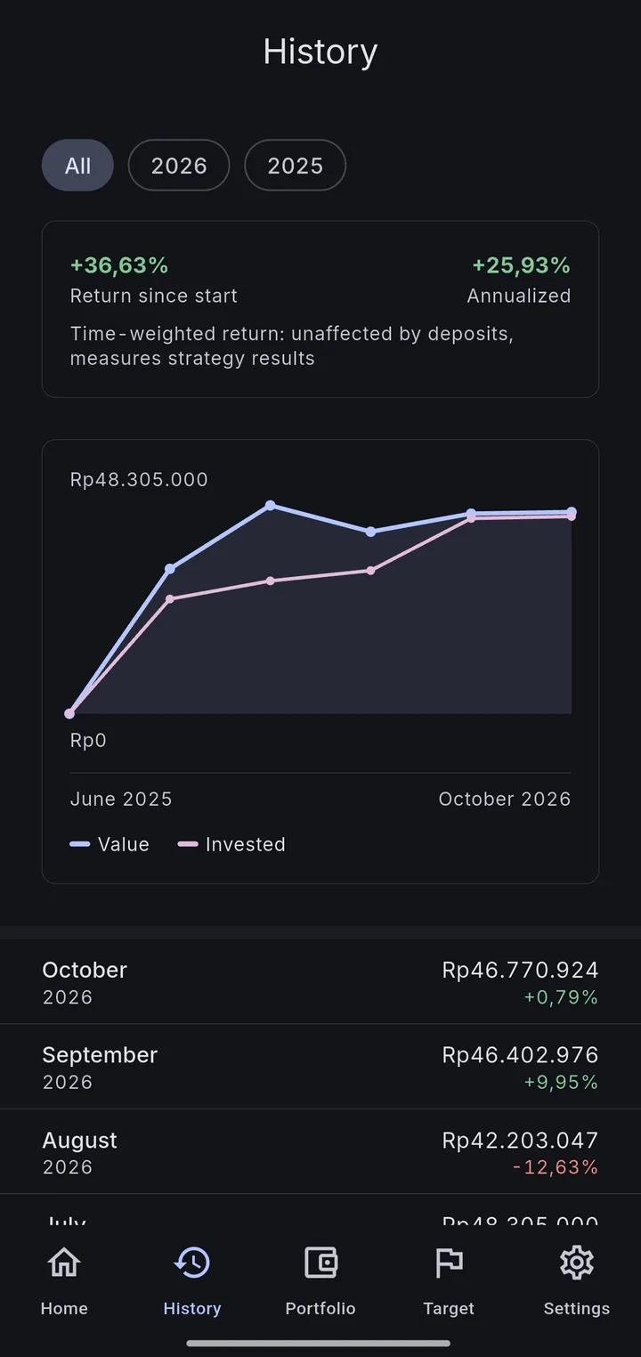The height and width of the screenshot is (1357, 641).
Task: Open the August 2026 history row
Action: pyautogui.click(x=320, y=1152)
